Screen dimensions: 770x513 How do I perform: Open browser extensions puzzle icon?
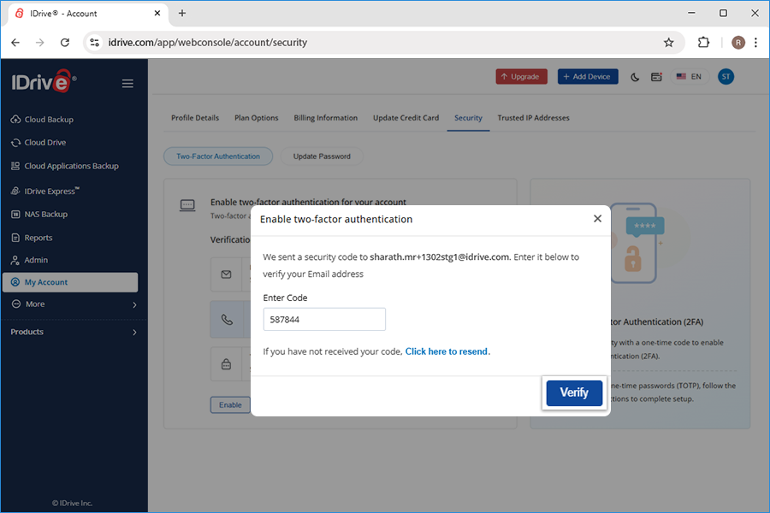(x=703, y=43)
